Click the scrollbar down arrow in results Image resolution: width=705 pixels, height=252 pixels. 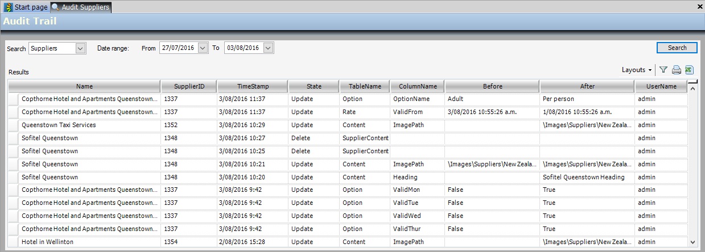coord(692,242)
